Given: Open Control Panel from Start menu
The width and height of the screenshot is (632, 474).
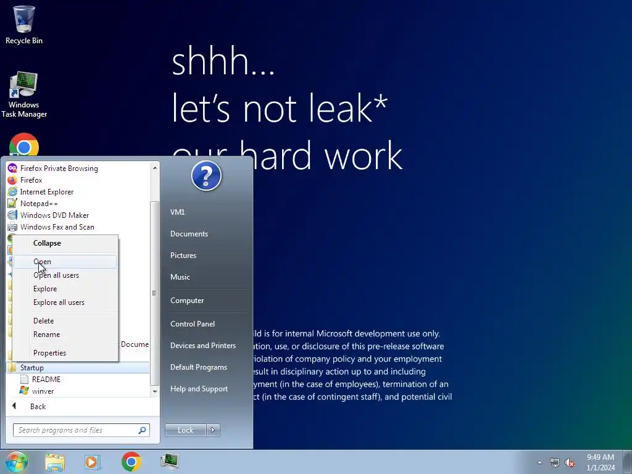Looking at the screenshot, I should tap(193, 323).
